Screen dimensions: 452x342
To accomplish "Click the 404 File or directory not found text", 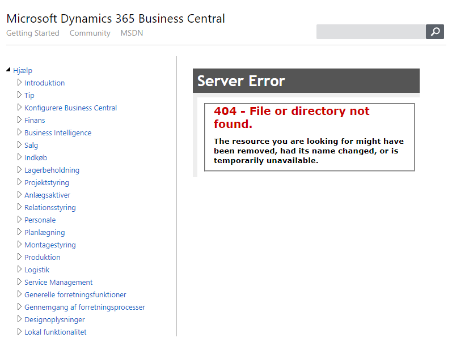I will [x=292, y=117].
